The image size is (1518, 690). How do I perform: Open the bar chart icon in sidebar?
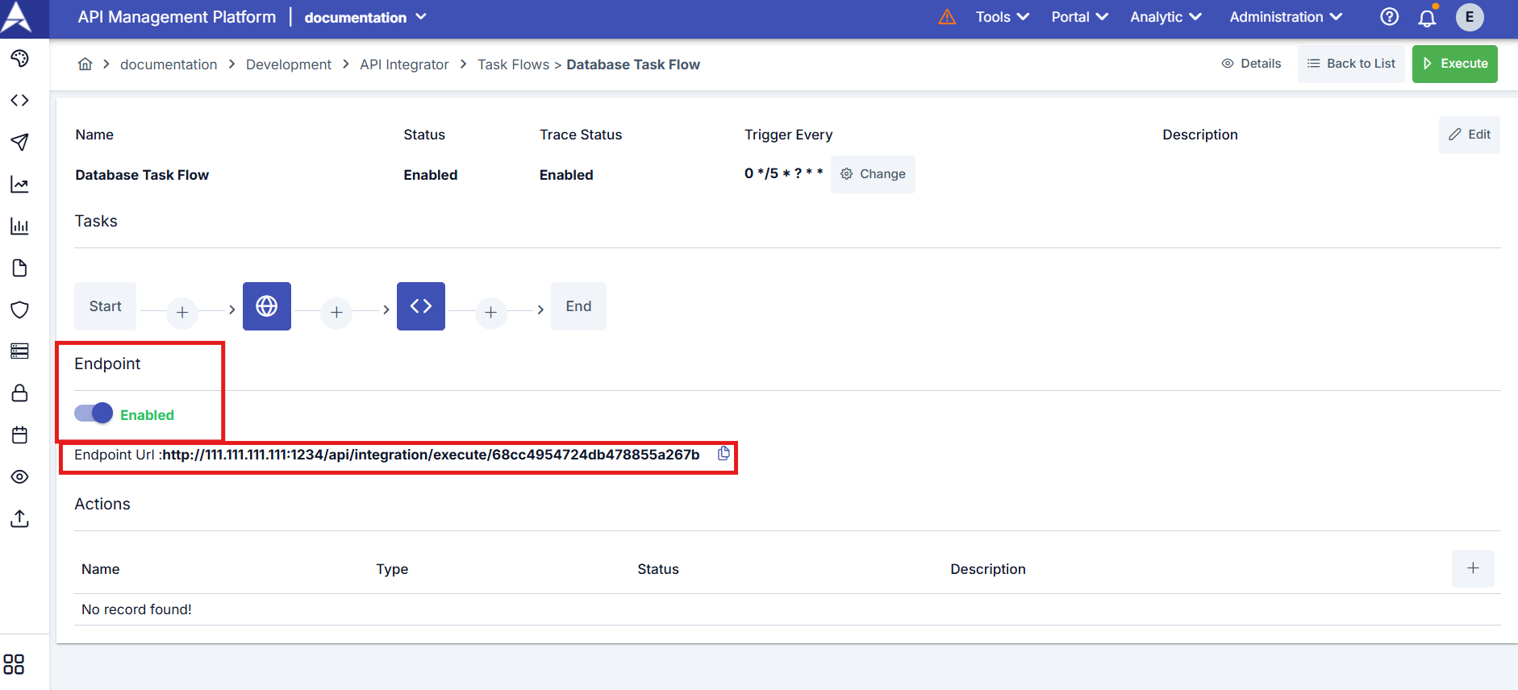point(19,227)
